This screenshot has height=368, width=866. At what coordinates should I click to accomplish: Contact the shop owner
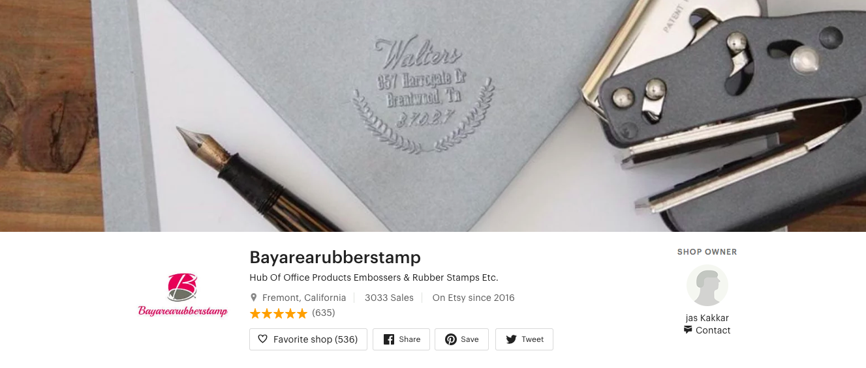707,330
